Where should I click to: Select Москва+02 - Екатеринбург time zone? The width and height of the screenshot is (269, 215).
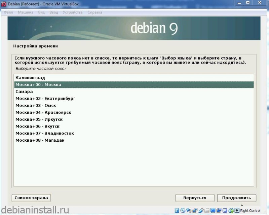click(x=134, y=99)
